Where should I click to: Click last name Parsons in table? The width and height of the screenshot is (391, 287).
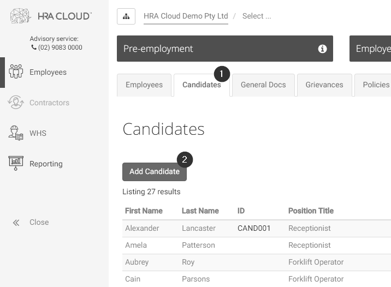tap(195, 279)
